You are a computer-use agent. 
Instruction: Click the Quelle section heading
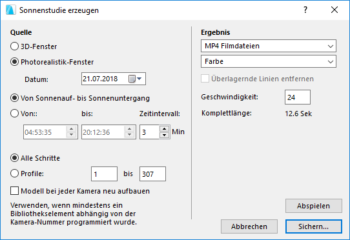pos(21,32)
